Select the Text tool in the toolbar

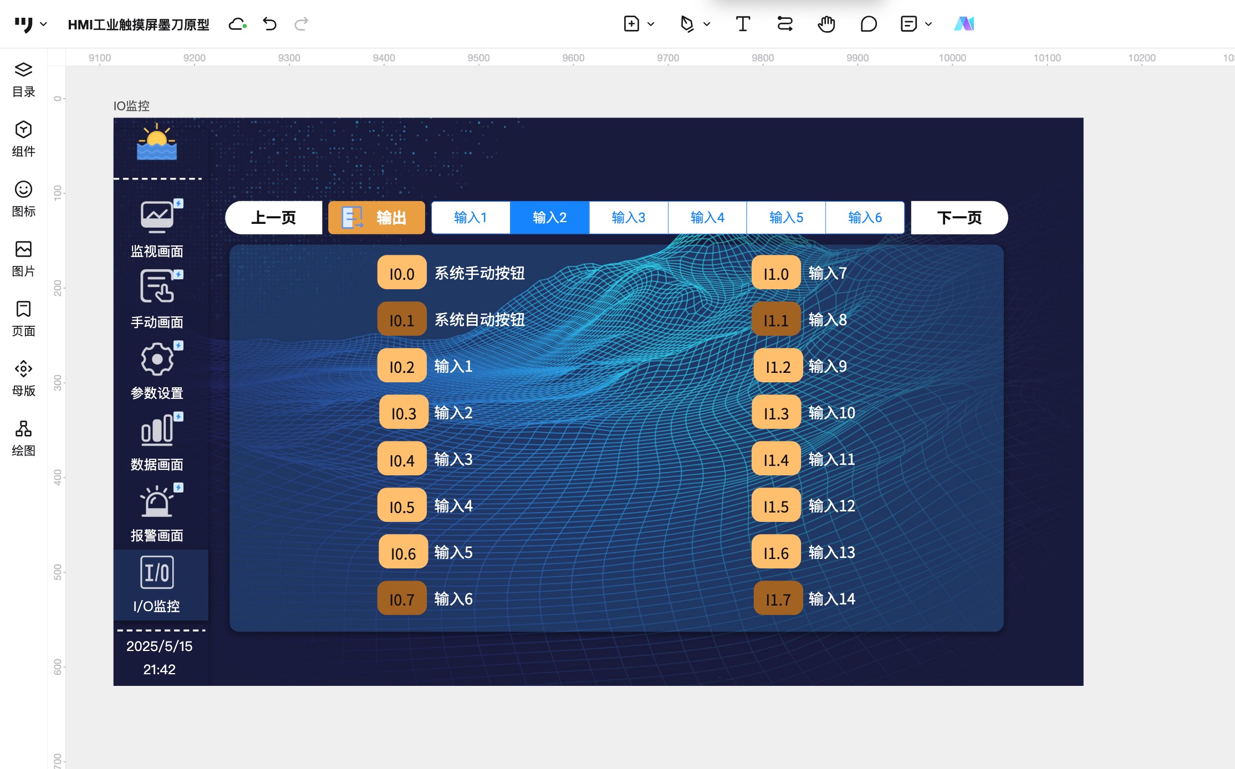coord(743,24)
